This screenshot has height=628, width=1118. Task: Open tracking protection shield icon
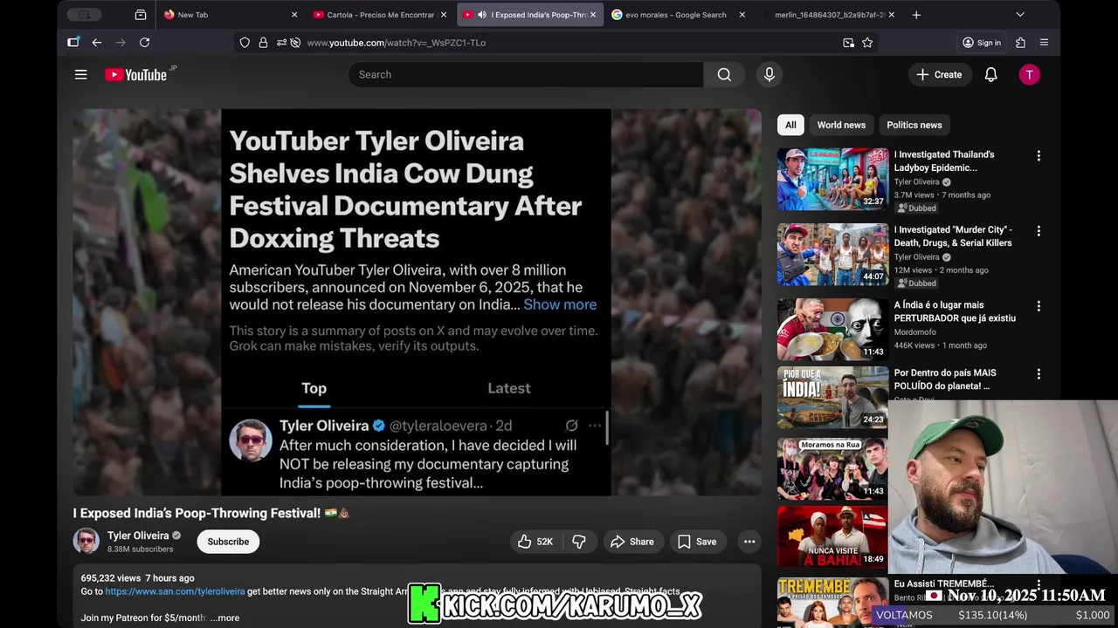click(x=245, y=43)
